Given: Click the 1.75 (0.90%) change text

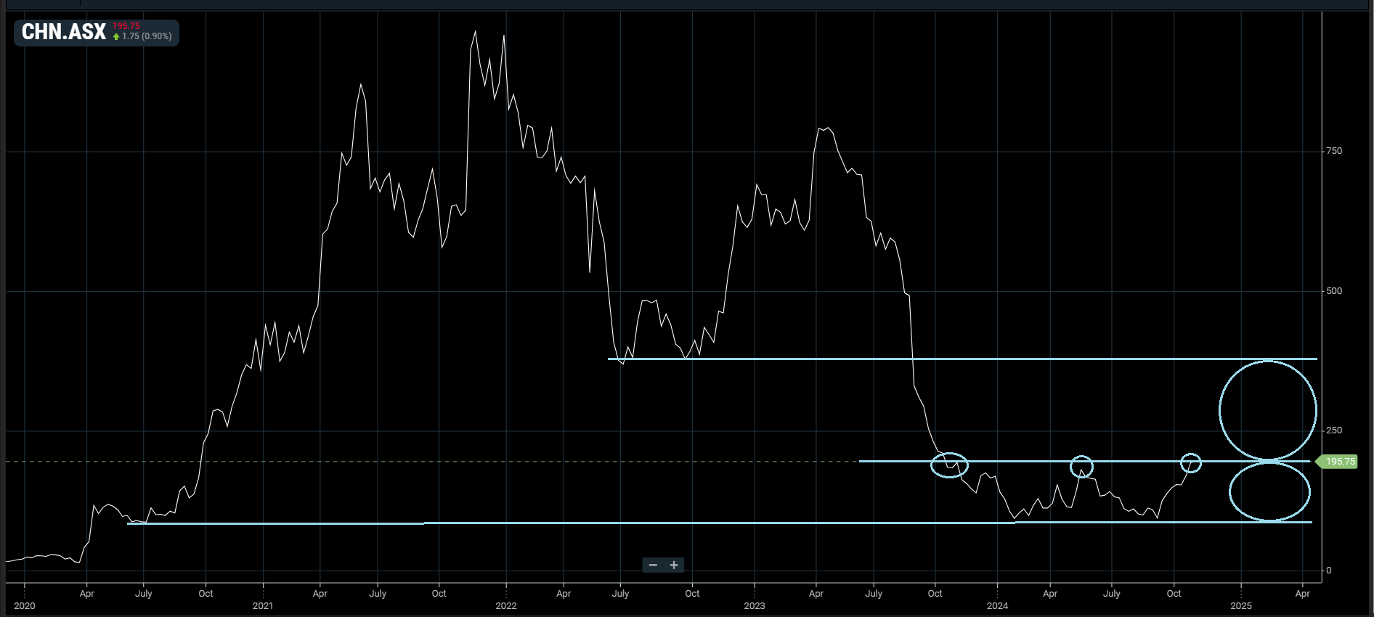Looking at the screenshot, I should (x=147, y=36).
